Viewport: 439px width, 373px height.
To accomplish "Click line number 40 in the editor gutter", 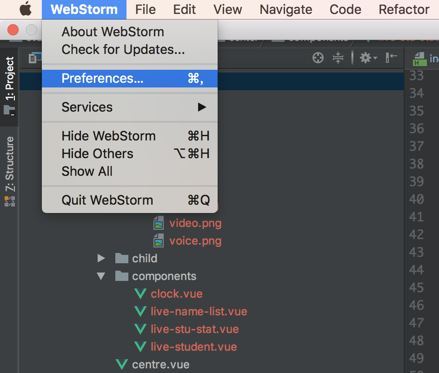I will click(x=416, y=199).
